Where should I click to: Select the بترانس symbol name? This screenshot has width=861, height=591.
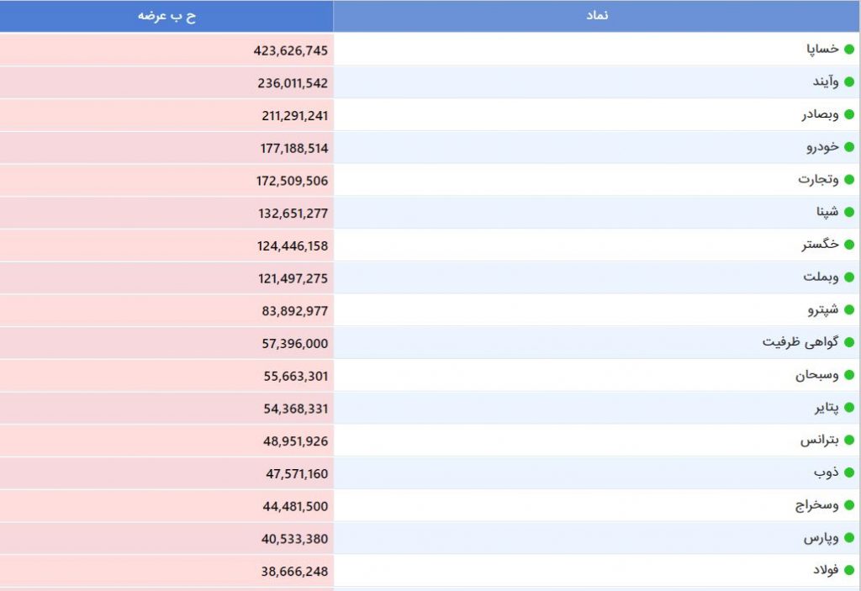point(819,441)
